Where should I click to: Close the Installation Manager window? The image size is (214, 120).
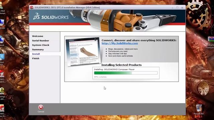(182, 8)
